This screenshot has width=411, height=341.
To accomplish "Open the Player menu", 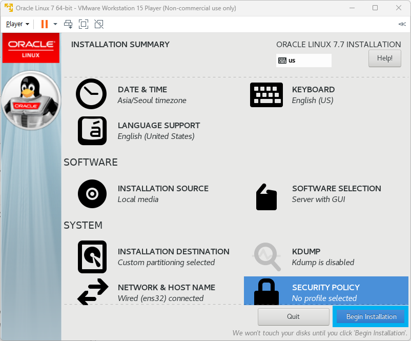I will 17,24.
